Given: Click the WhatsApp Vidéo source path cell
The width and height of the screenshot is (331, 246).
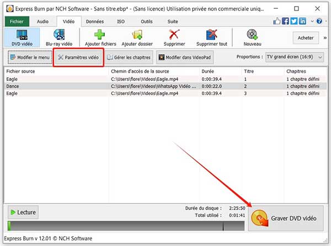Looking at the screenshot, I should tap(153, 86).
